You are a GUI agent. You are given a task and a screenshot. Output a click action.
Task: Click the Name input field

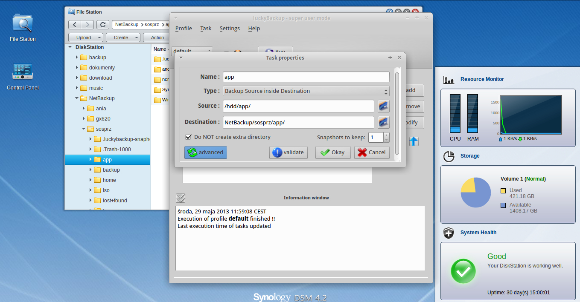point(306,77)
